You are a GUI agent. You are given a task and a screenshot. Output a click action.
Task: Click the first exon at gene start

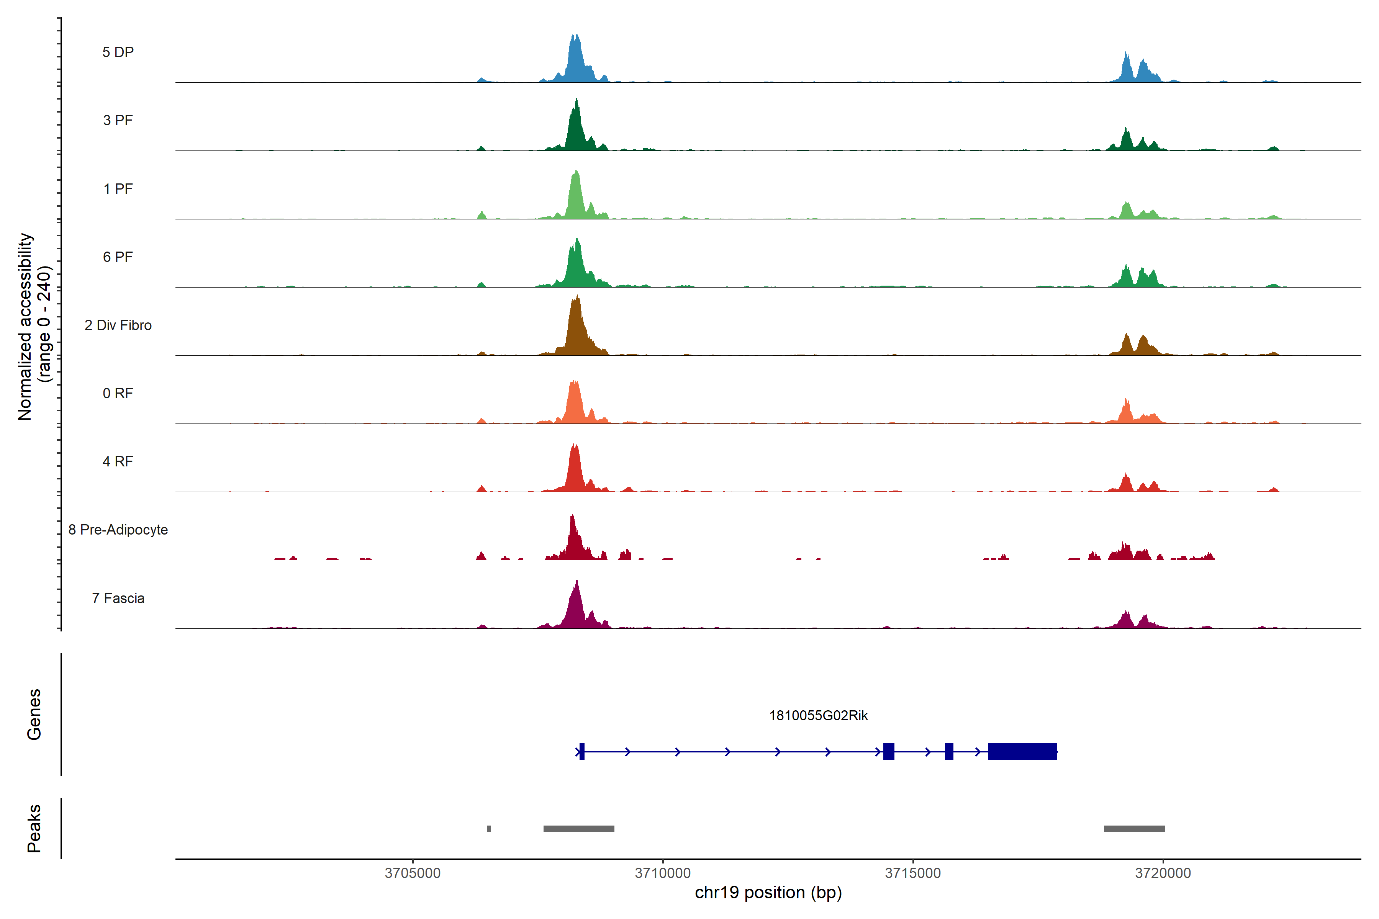[x=581, y=751]
